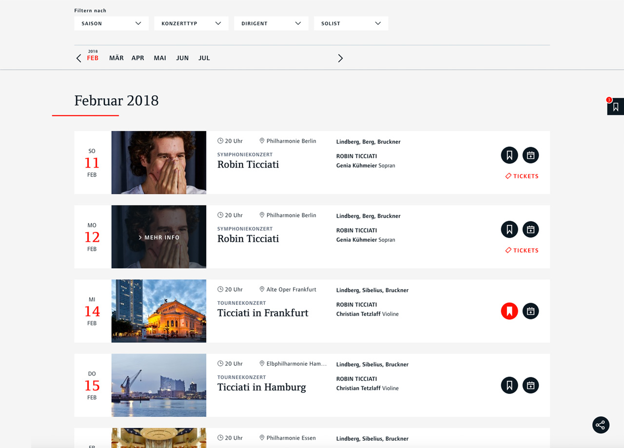Image resolution: width=624 pixels, height=448 pixels.
Task: Remove bookmark from Ticciati in Frankfurt
Action: 509,311
